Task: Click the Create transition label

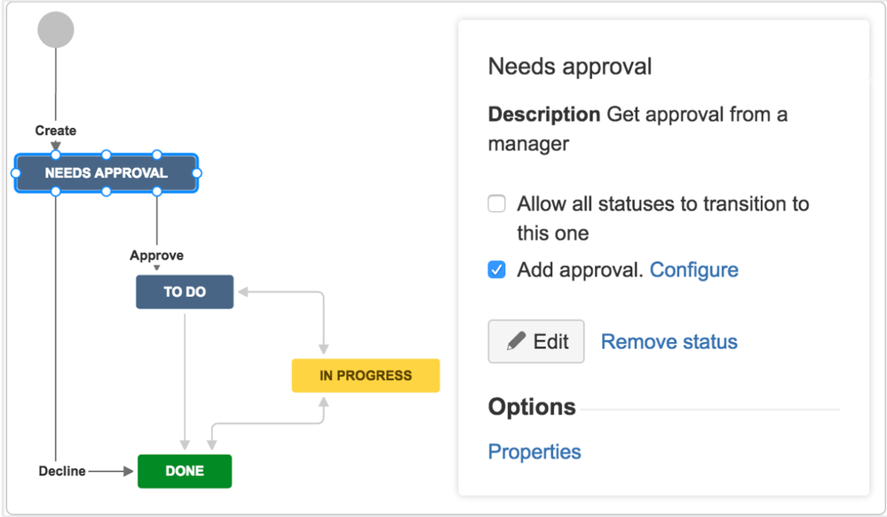Action: [x=56, y=131]
